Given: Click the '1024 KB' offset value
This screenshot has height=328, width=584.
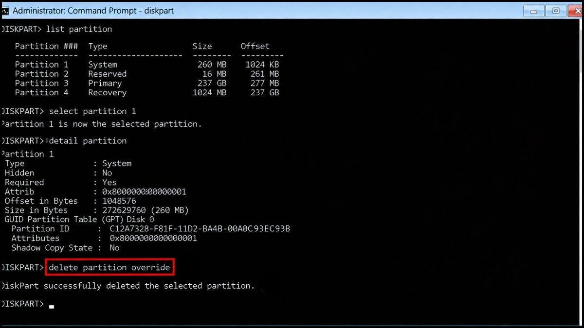Looking at the screenshot, I should (x=262, y=65).
